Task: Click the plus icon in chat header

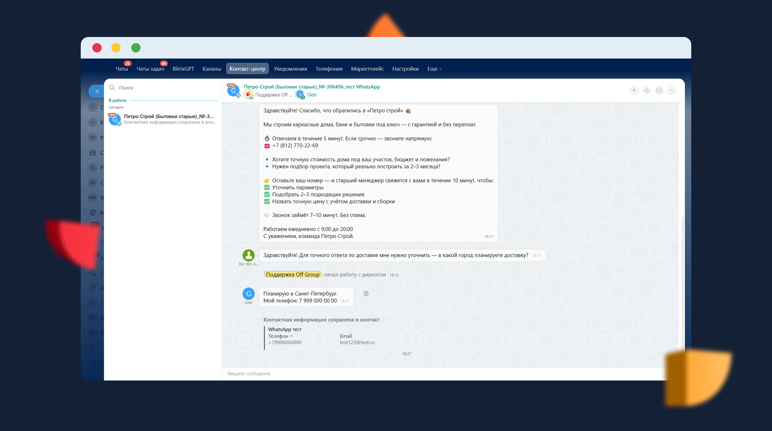Action: 634,90
